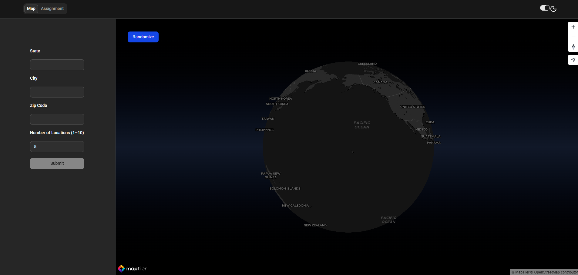This screenshot has height=275, width=578.
Task: Toggle the dark mode switch
Action: [545, 8]
